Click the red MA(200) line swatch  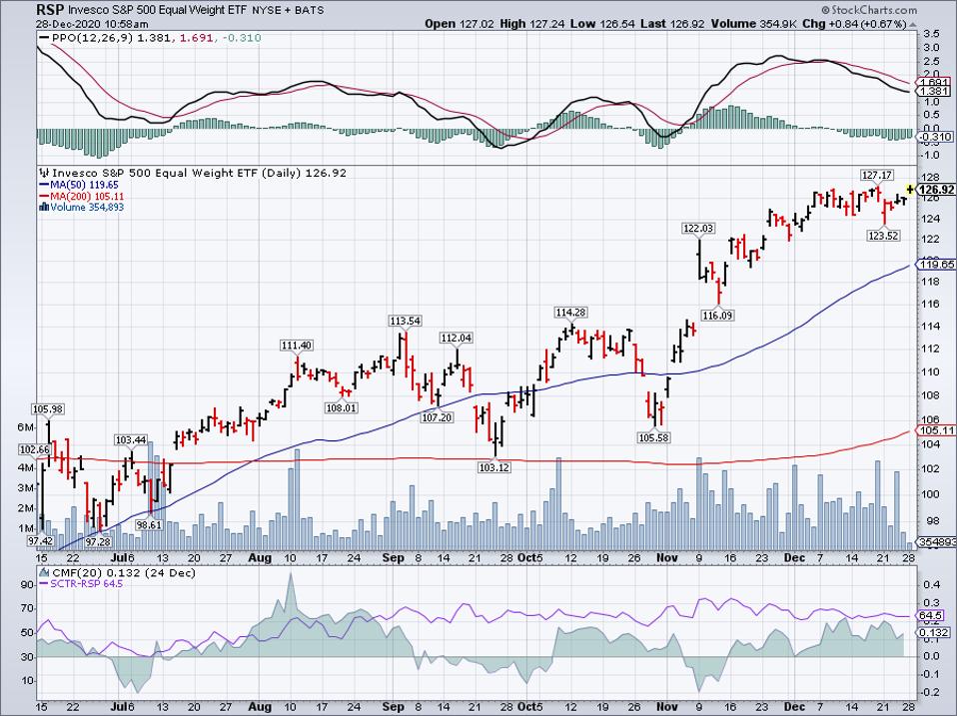pos(44,197)
